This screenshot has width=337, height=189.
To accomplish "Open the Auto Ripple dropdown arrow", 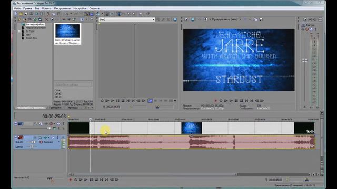I will 102,14.
